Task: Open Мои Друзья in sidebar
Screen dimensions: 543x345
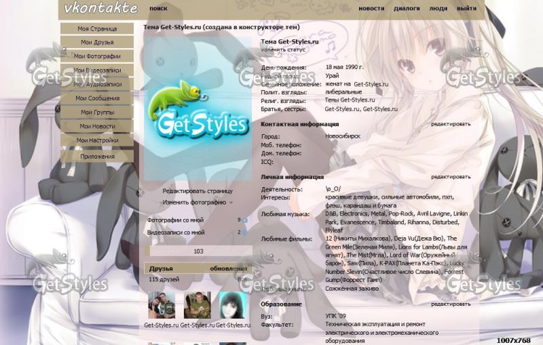Action: click(97, 42)
